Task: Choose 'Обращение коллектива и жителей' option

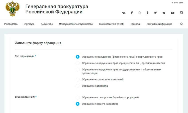Action: pyautogui.click(x=78, y=79)
